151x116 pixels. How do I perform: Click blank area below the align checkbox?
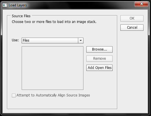click(61, 103)
